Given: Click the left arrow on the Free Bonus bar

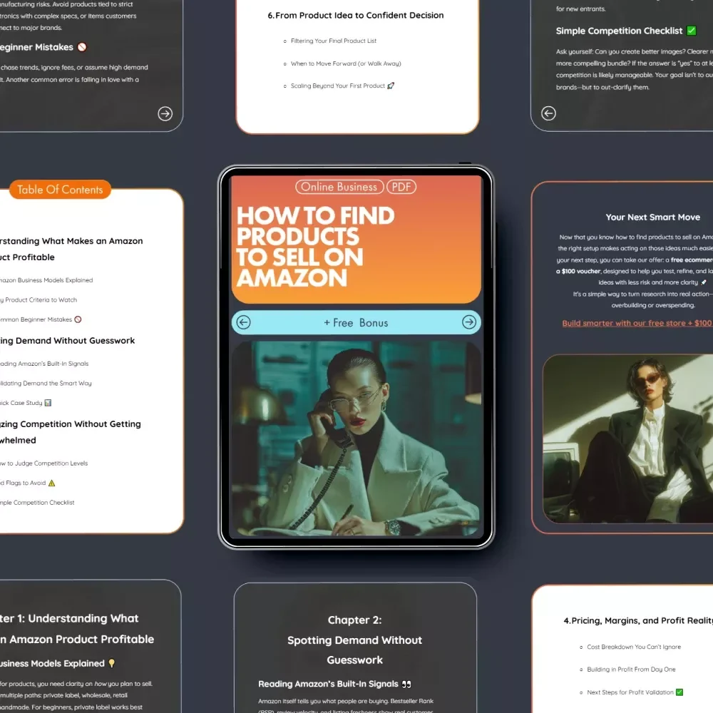Looking at the screenshot, I should pyautogui.click(x=244, y=322).
